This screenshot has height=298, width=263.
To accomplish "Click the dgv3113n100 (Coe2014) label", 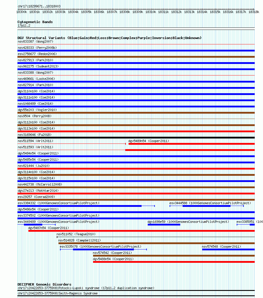I will [x=36, y=128].
